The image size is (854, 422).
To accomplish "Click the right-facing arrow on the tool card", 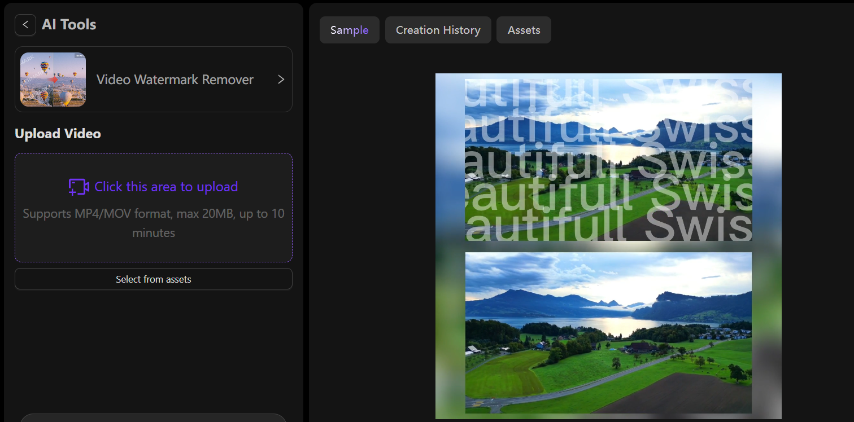I will coord(281,80).
